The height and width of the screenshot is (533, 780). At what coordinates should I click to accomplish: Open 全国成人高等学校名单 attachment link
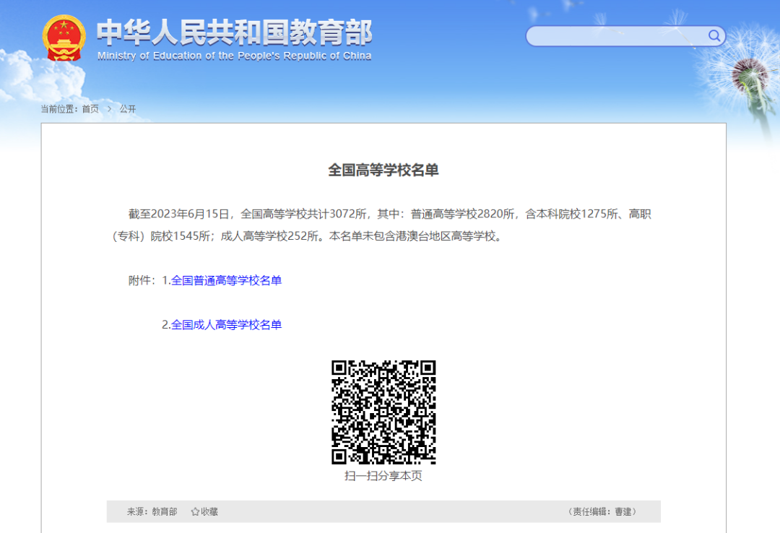(226, 325)
